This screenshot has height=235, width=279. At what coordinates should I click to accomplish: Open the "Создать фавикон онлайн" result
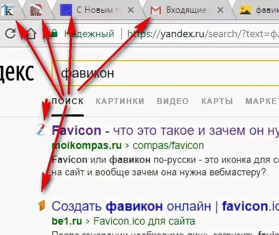165,206
